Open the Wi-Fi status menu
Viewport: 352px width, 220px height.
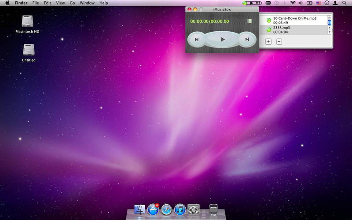pos(293,3)
